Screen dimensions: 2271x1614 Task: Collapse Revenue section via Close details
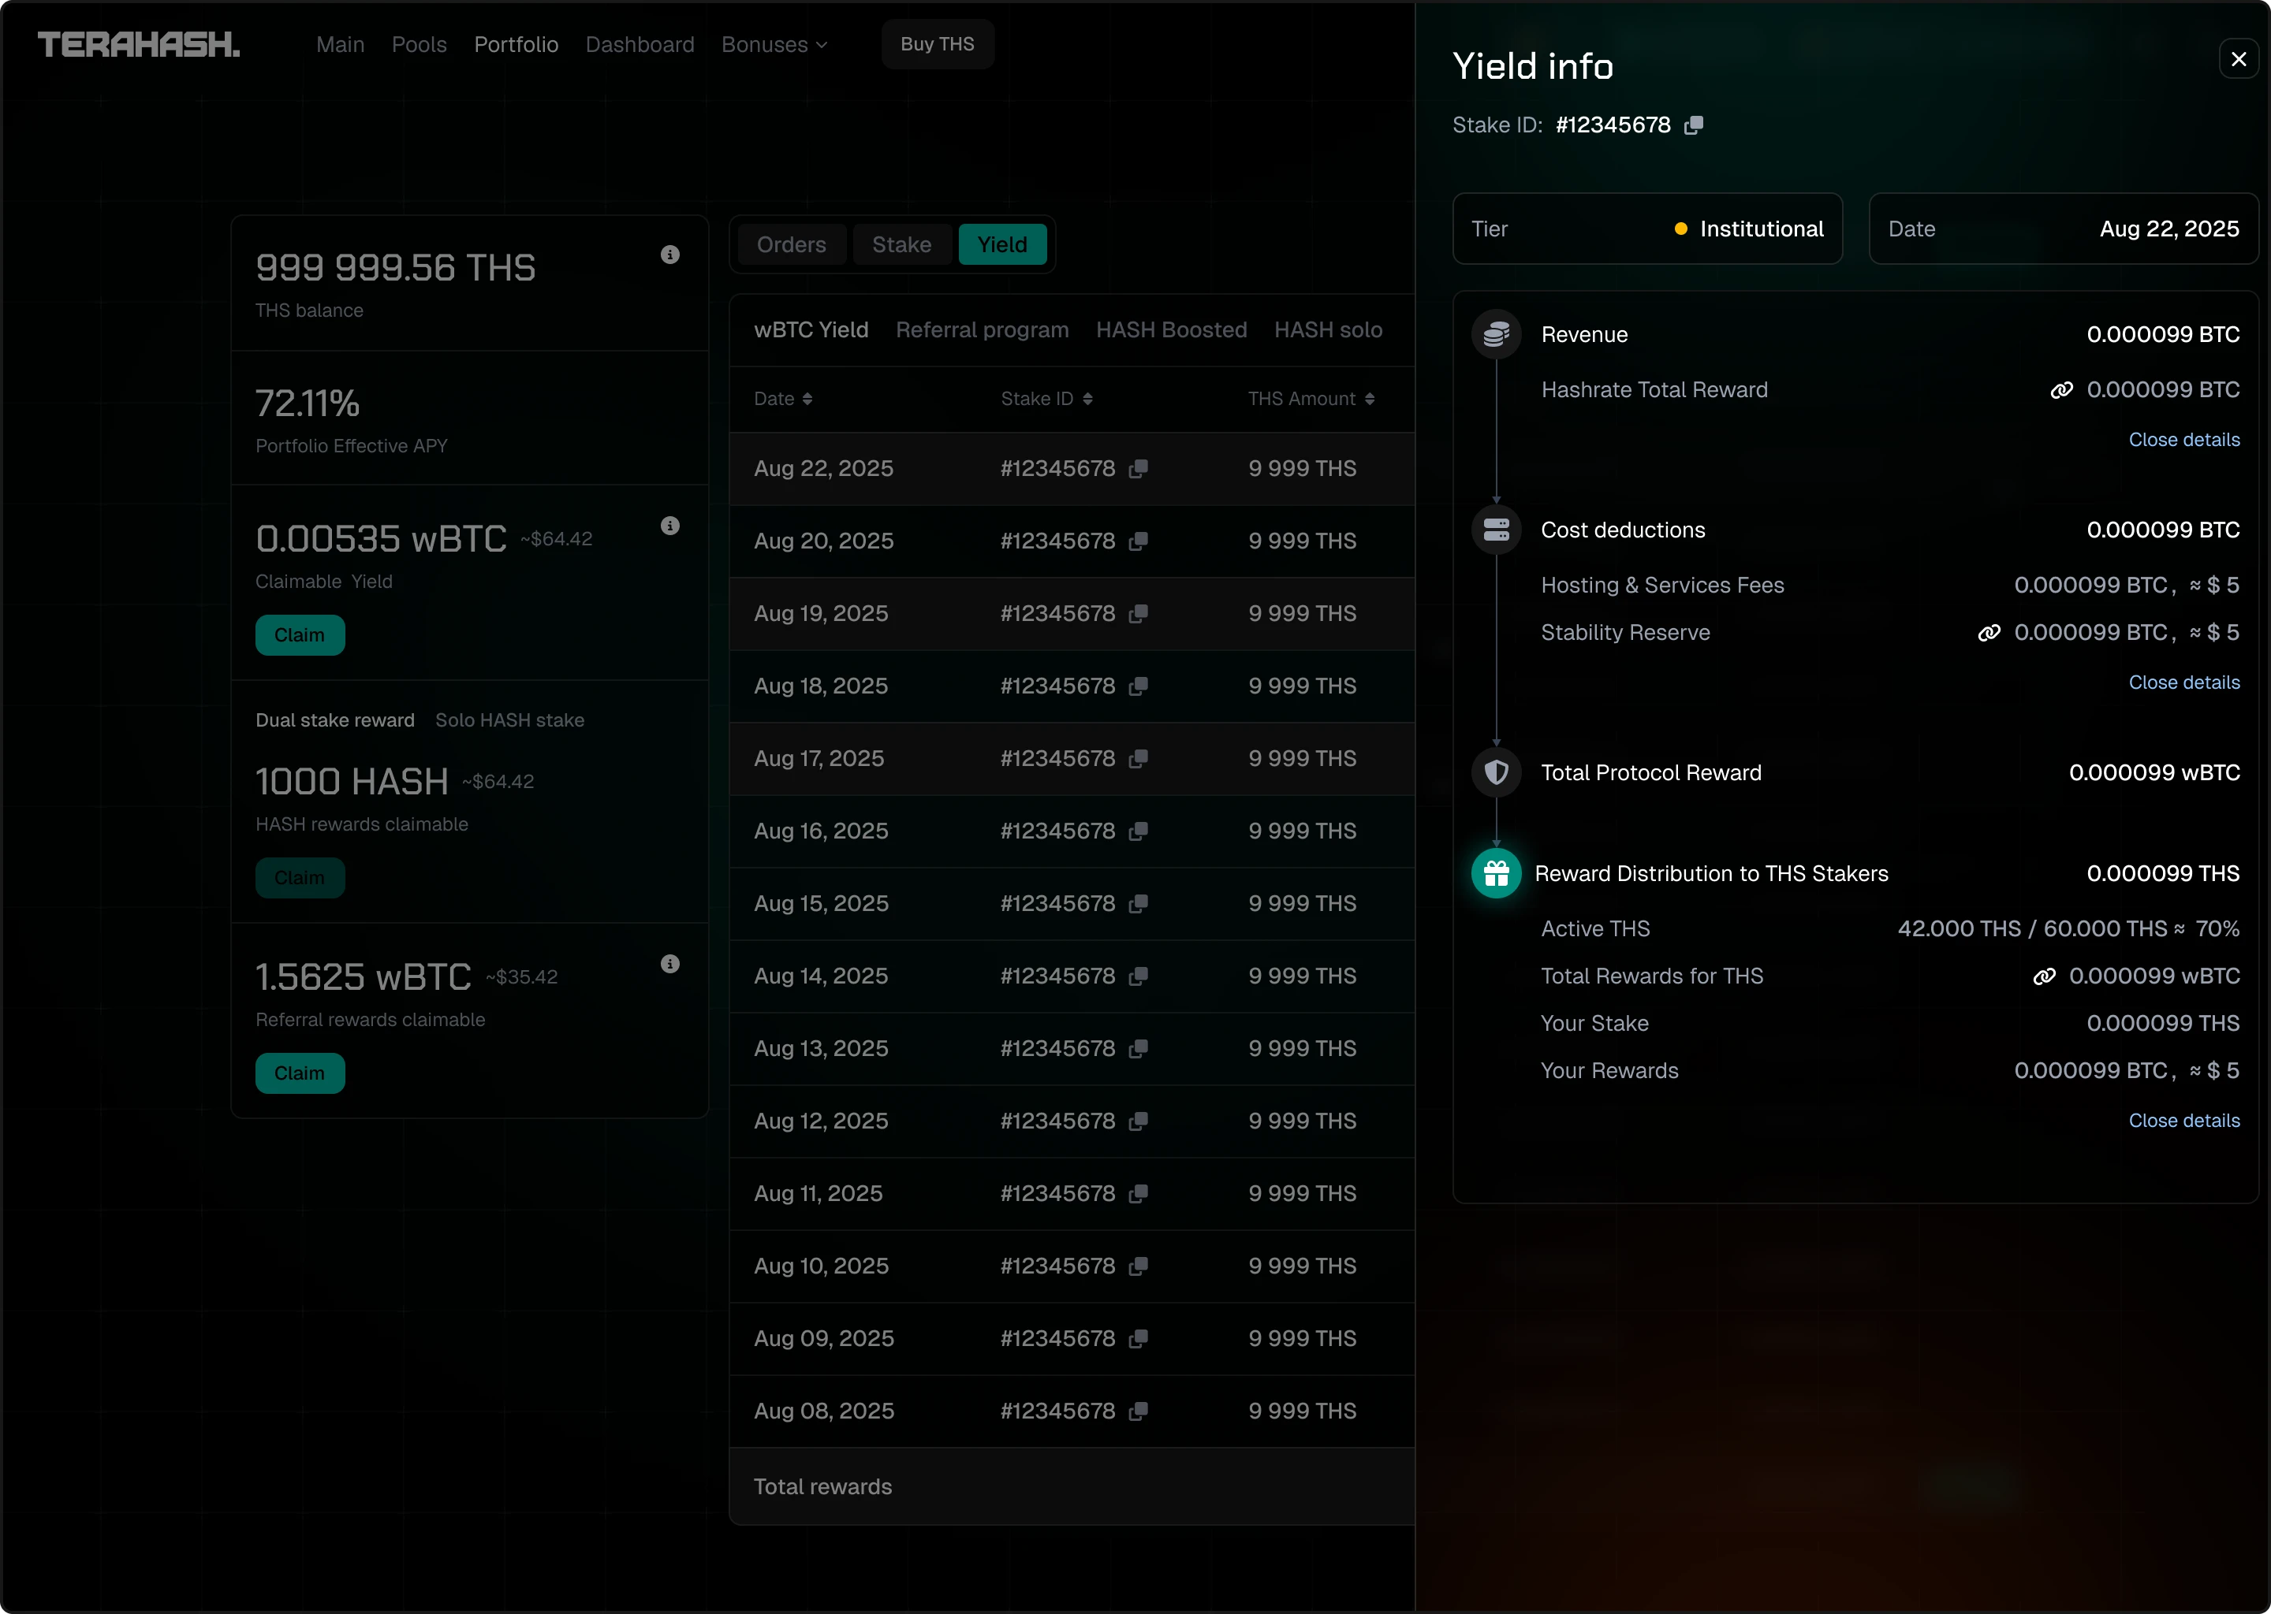click(x=2183, y=441)
